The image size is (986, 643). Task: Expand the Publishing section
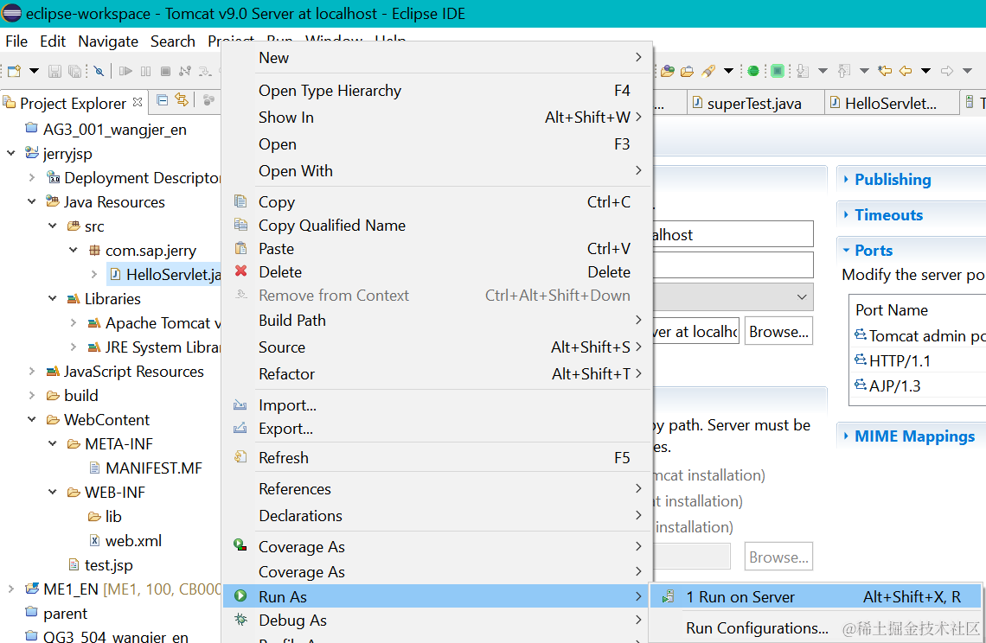(x=846, y=179)
